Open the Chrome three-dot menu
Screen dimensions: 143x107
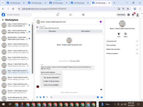[x=140, y=9]
